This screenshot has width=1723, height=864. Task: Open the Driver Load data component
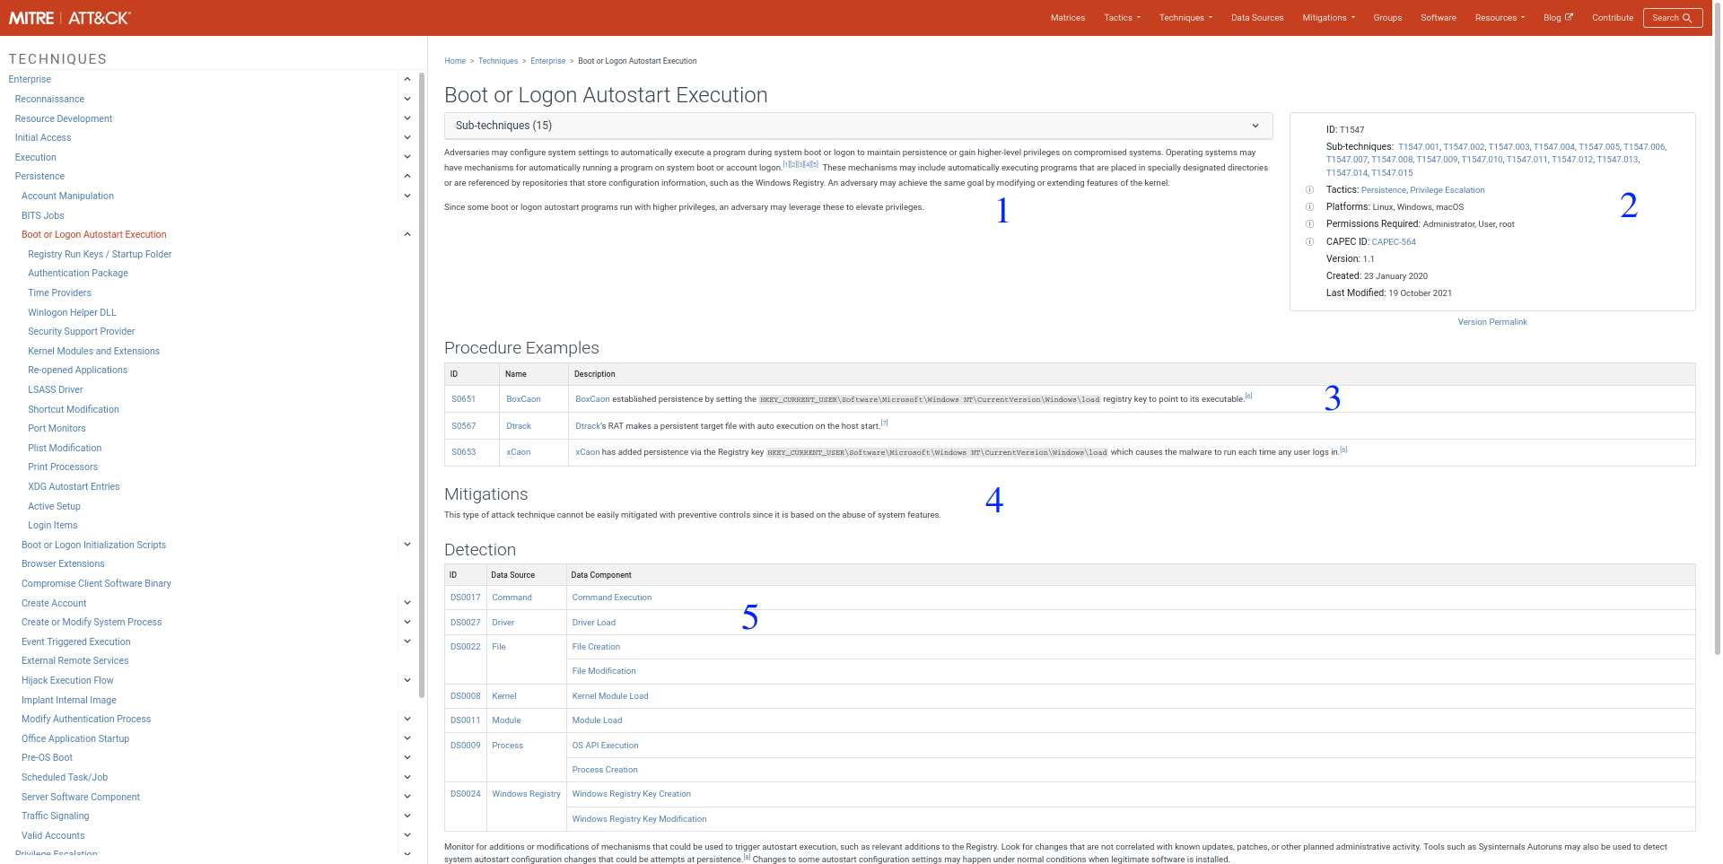click(594, 623)
